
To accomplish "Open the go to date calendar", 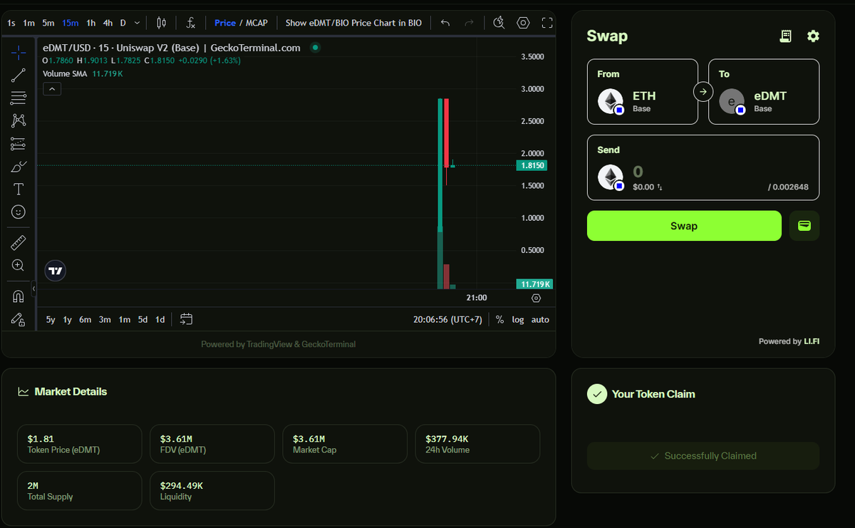I will 187,319.
